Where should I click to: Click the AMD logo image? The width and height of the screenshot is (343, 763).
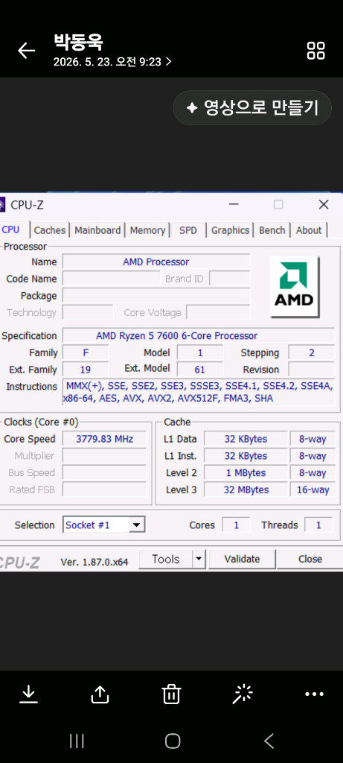click(x=295, y=287)
